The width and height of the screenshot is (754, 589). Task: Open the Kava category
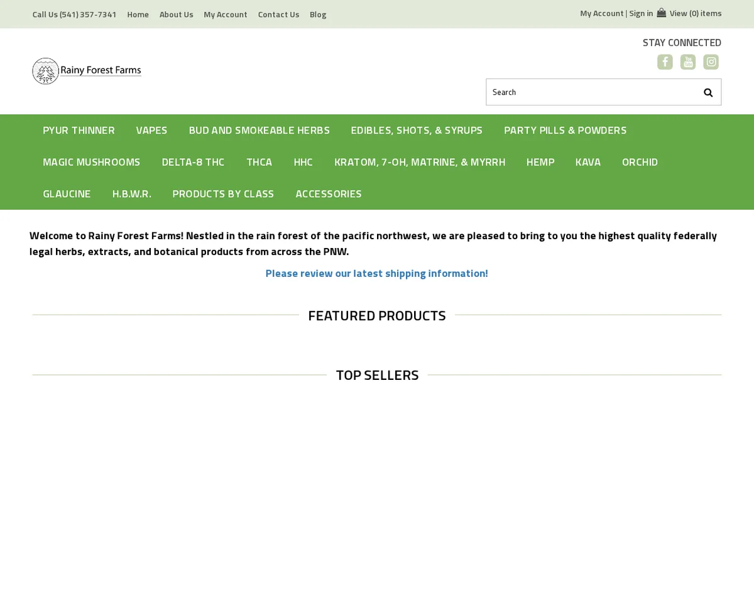click(x=588, y=162)
